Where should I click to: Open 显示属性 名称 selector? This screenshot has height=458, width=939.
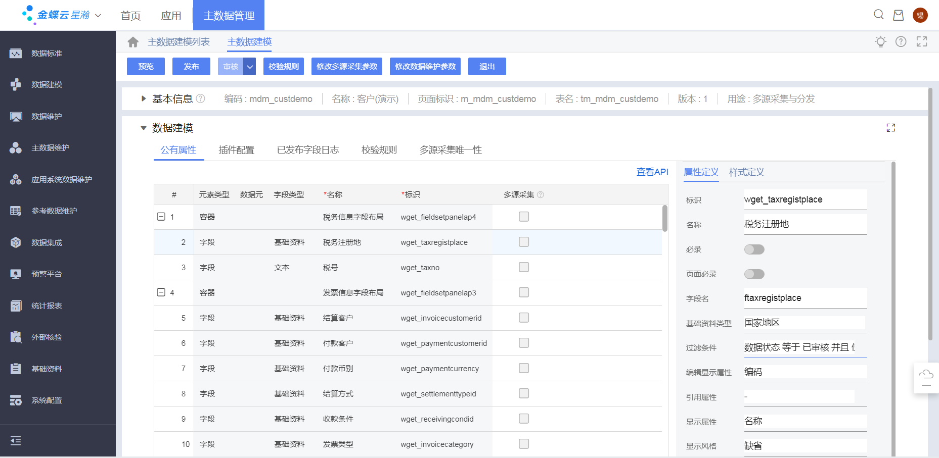[806, 421]
